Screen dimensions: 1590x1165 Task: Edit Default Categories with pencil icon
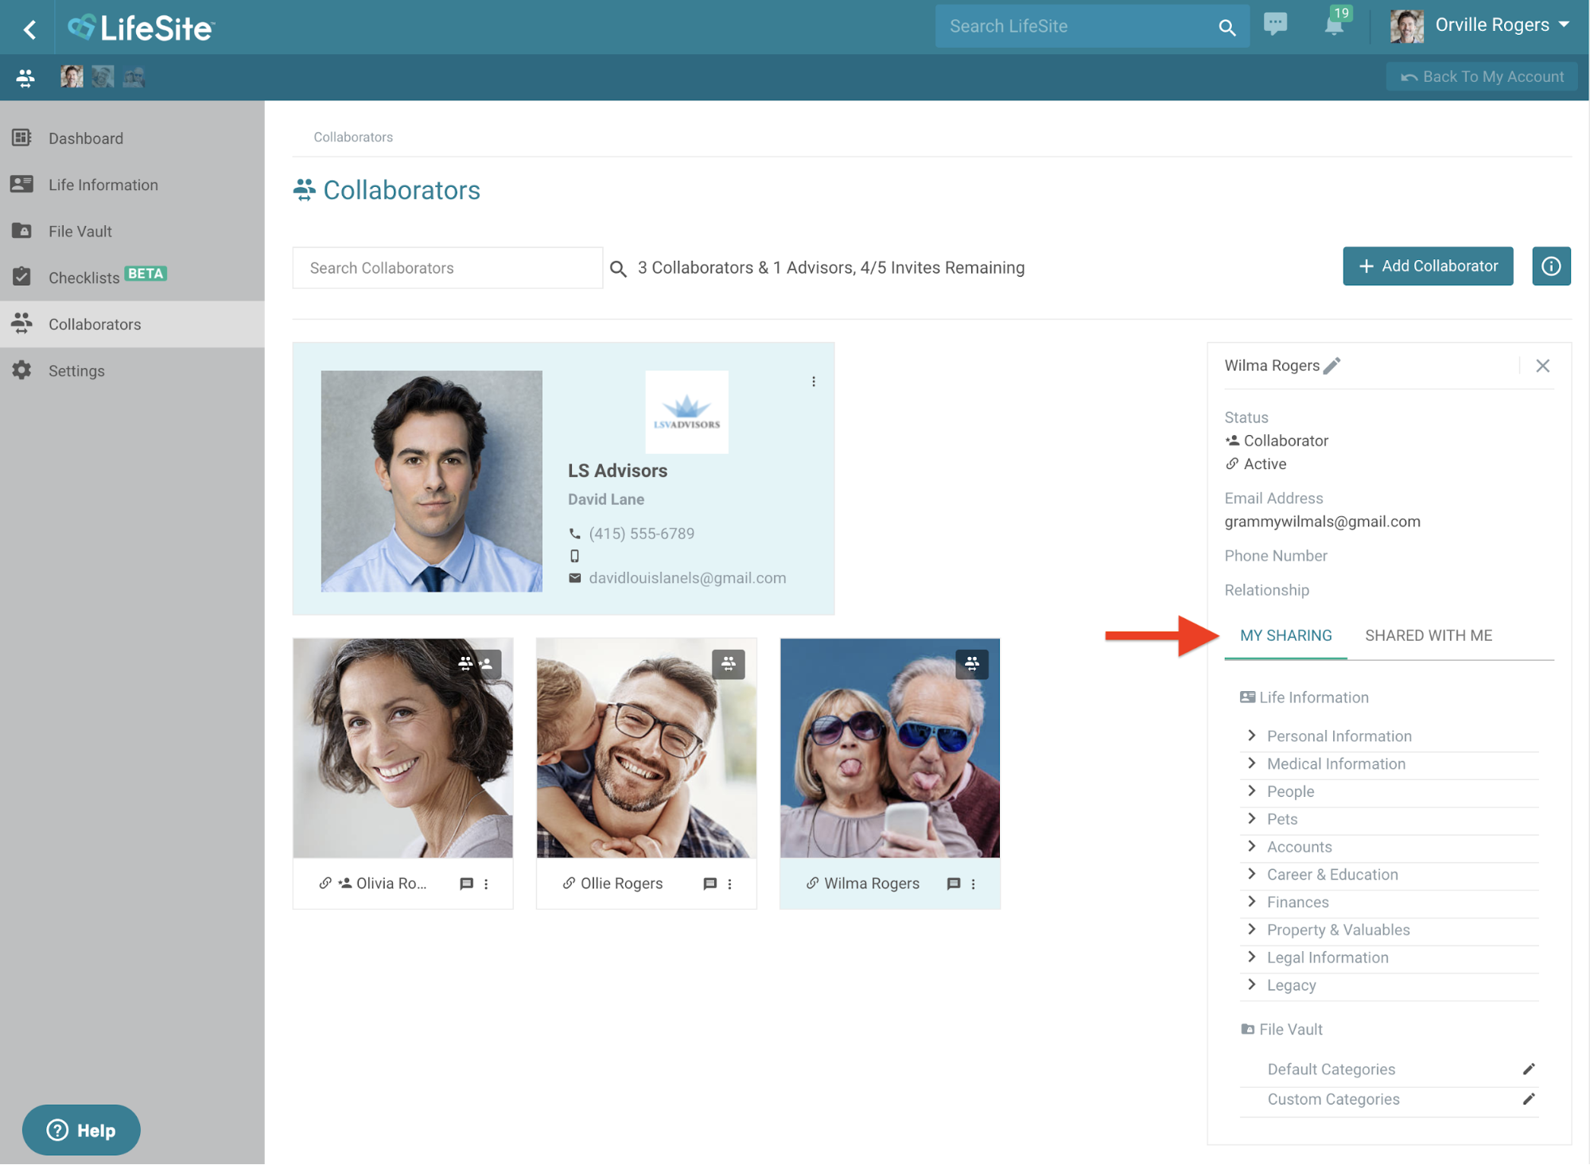1528,1070
